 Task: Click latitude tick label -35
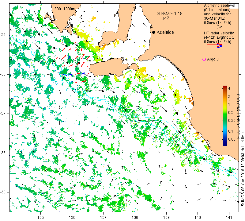[x=3, y=35]
